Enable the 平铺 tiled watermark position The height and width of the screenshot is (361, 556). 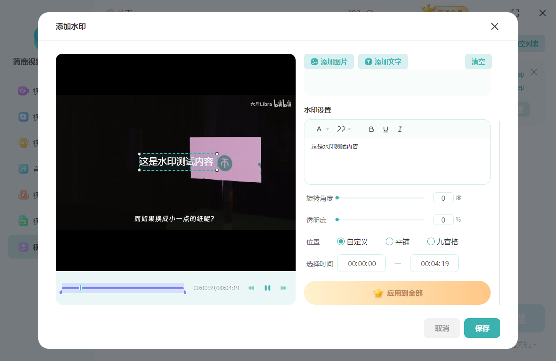pyautogui.click(x=389, y=241)
